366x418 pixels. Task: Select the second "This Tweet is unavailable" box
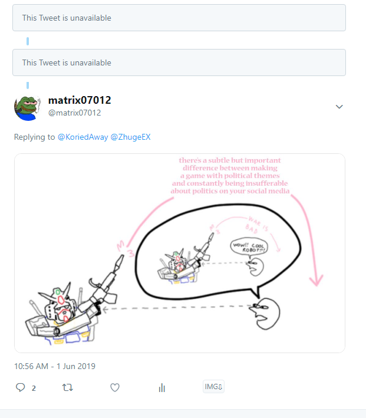point(179,62)
